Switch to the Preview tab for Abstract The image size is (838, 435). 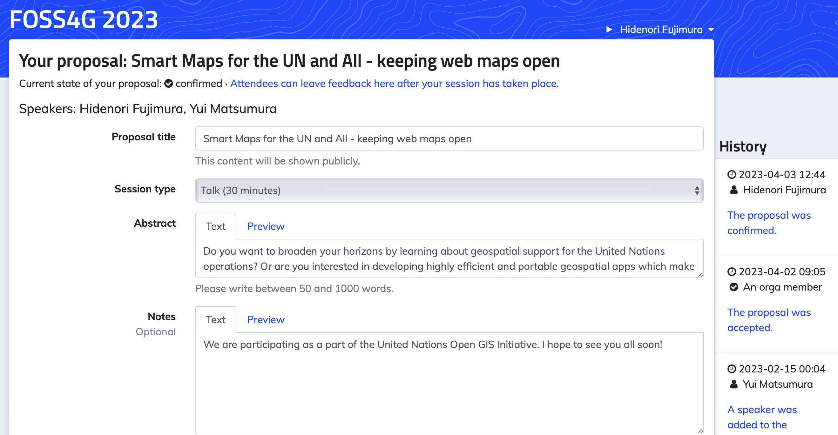(x=266, y=226)
